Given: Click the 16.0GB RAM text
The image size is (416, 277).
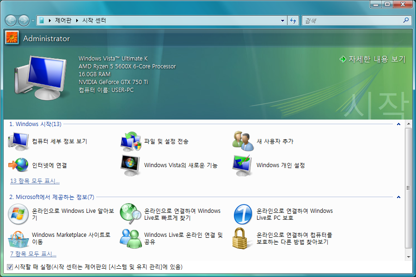Looking at the screenshot, I should click(94, 74).
